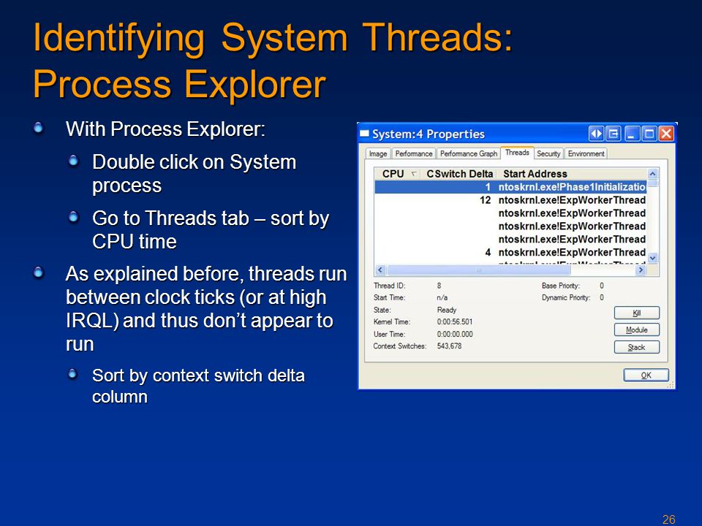Click the horizontal scroll left arrow
The image size is (702, 526).
point(380,270)
